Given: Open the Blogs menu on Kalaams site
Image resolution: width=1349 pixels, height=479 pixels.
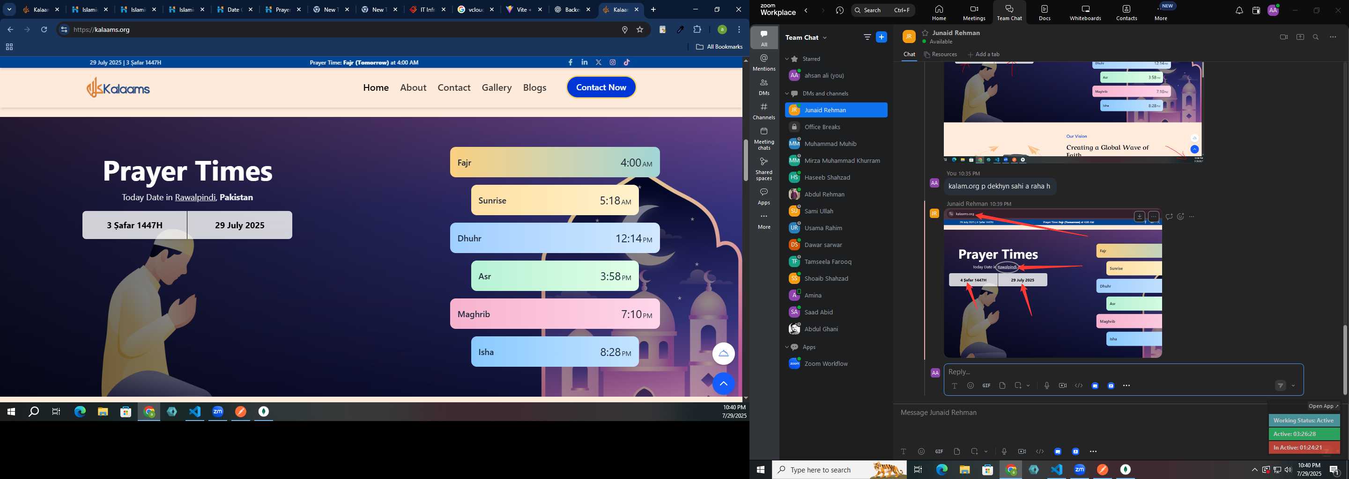Looking at the screenshot, I should tap(534, 87).
